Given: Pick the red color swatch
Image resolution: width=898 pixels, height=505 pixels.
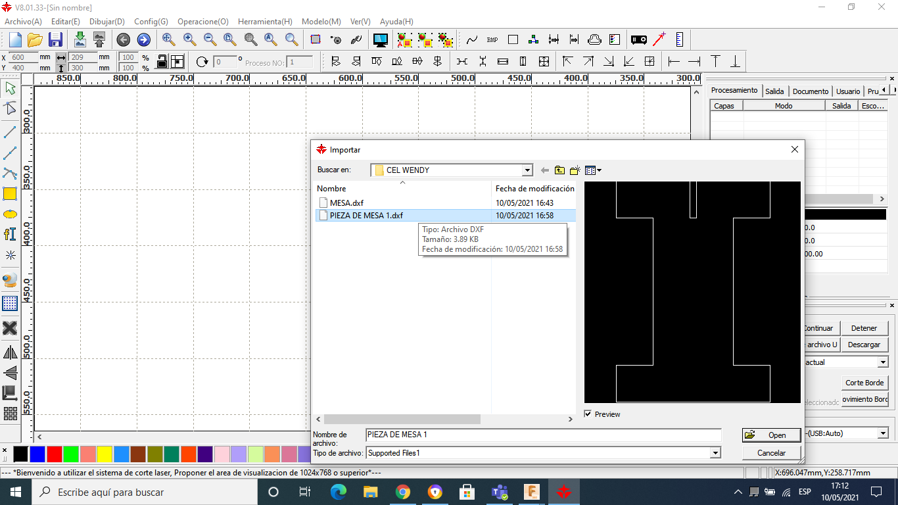Looking at the screenshot, I should pos(55,454).
